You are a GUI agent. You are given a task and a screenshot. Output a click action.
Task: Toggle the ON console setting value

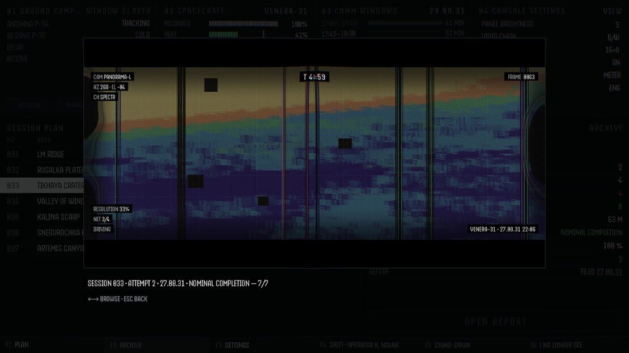click(616, 62)
